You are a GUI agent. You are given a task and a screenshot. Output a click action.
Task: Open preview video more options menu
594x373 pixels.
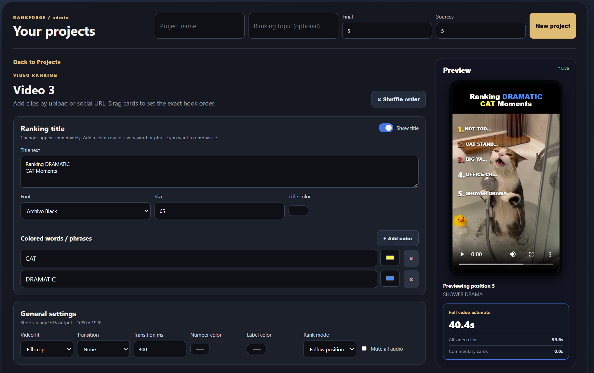(550, 254)
